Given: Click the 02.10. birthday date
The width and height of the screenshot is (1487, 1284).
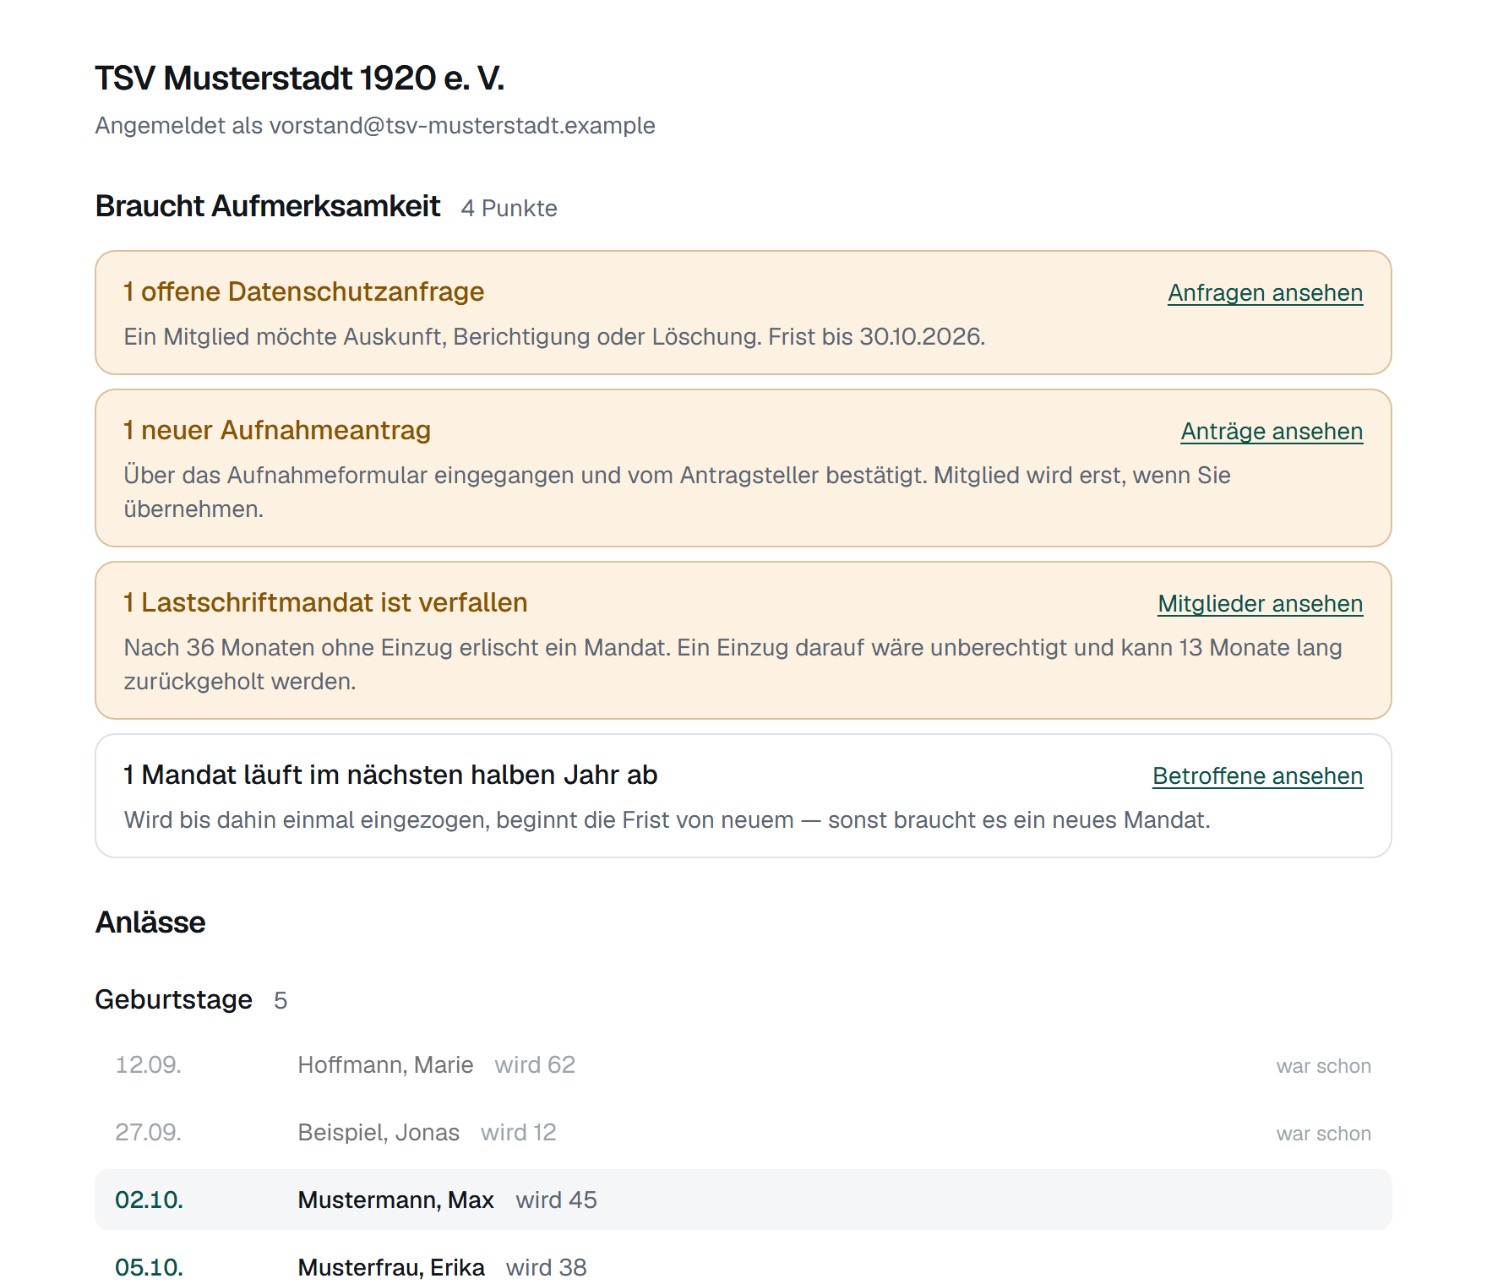Looking at the screenshot, I should pos(149,1200).
